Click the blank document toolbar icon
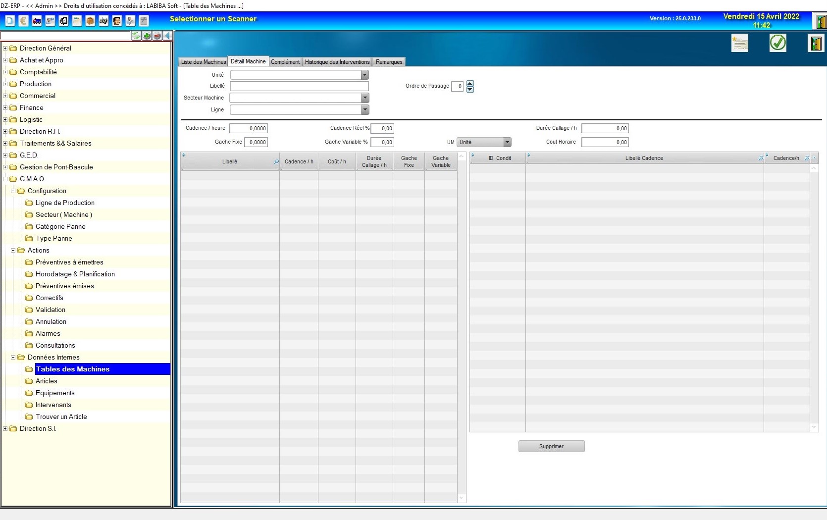Viewport: 827px width, 520px height. coord(10,21)
